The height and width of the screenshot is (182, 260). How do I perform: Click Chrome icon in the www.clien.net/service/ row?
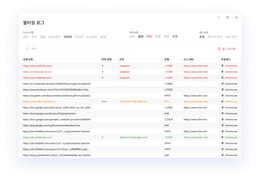tap(223, 101)
